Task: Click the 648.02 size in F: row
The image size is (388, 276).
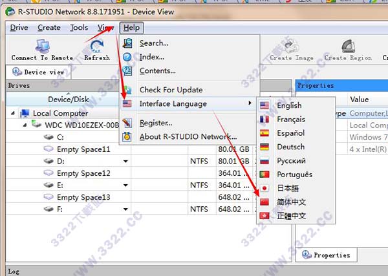Action: click(x=233, y=209)
